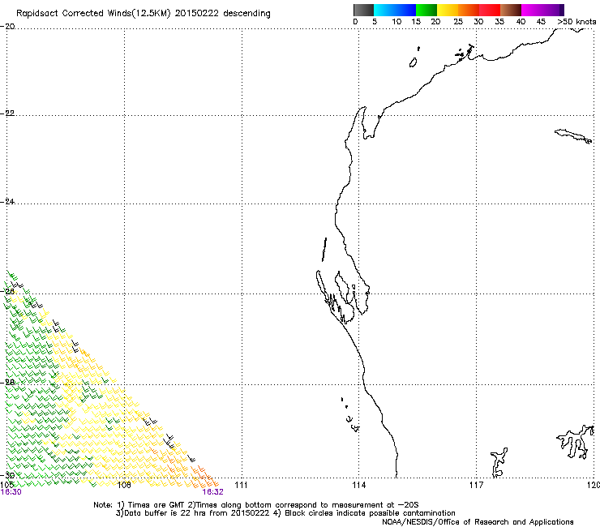Click the long narrow island near 117 east
This screenshot has height=527, width=600.
point(573,136)
